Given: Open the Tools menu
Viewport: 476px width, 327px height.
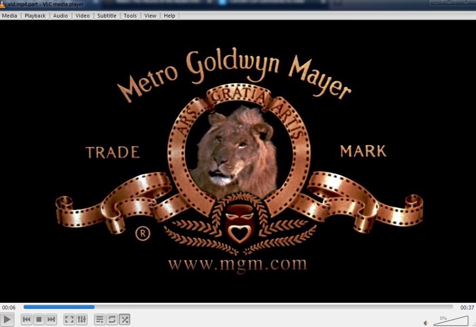Looking at the screenshot, I should coord(130,16).
